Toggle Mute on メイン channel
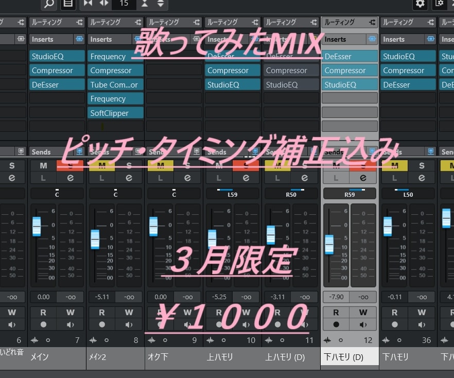The width and height of the screenshot is (454, 378). (43, 166)
